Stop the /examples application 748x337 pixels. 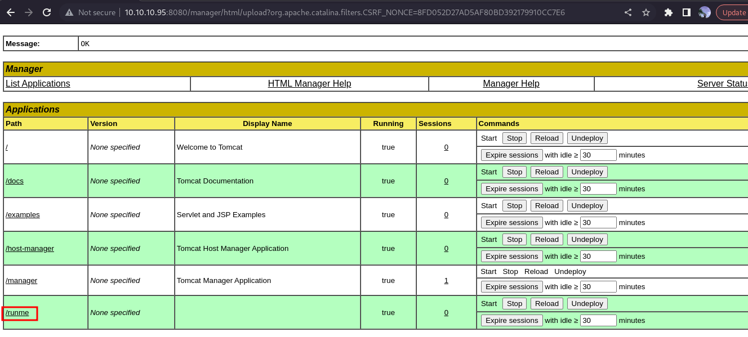(514, 206)
